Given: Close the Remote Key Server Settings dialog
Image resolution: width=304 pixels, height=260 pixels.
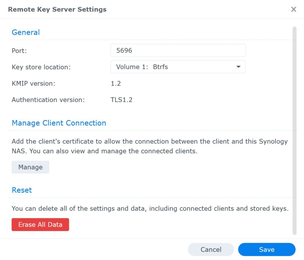Looking at the screenshot, I should [x=293, y=9].
